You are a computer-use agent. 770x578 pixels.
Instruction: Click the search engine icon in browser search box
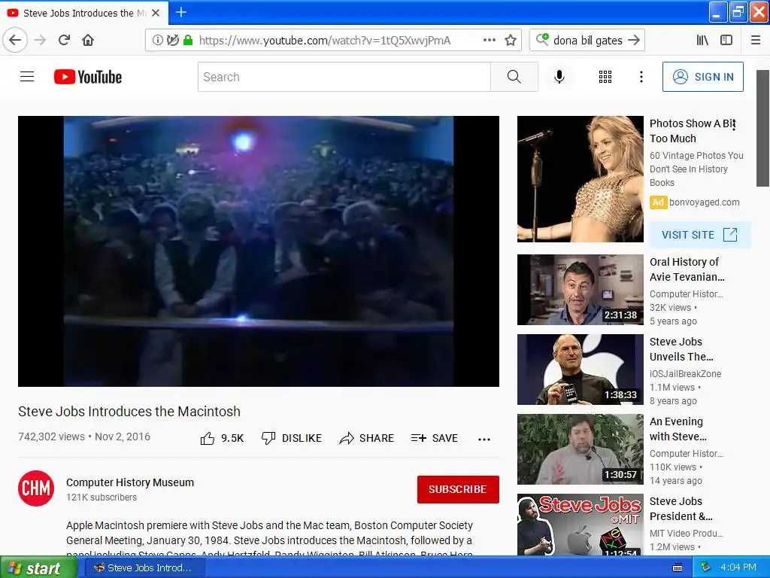542,39
